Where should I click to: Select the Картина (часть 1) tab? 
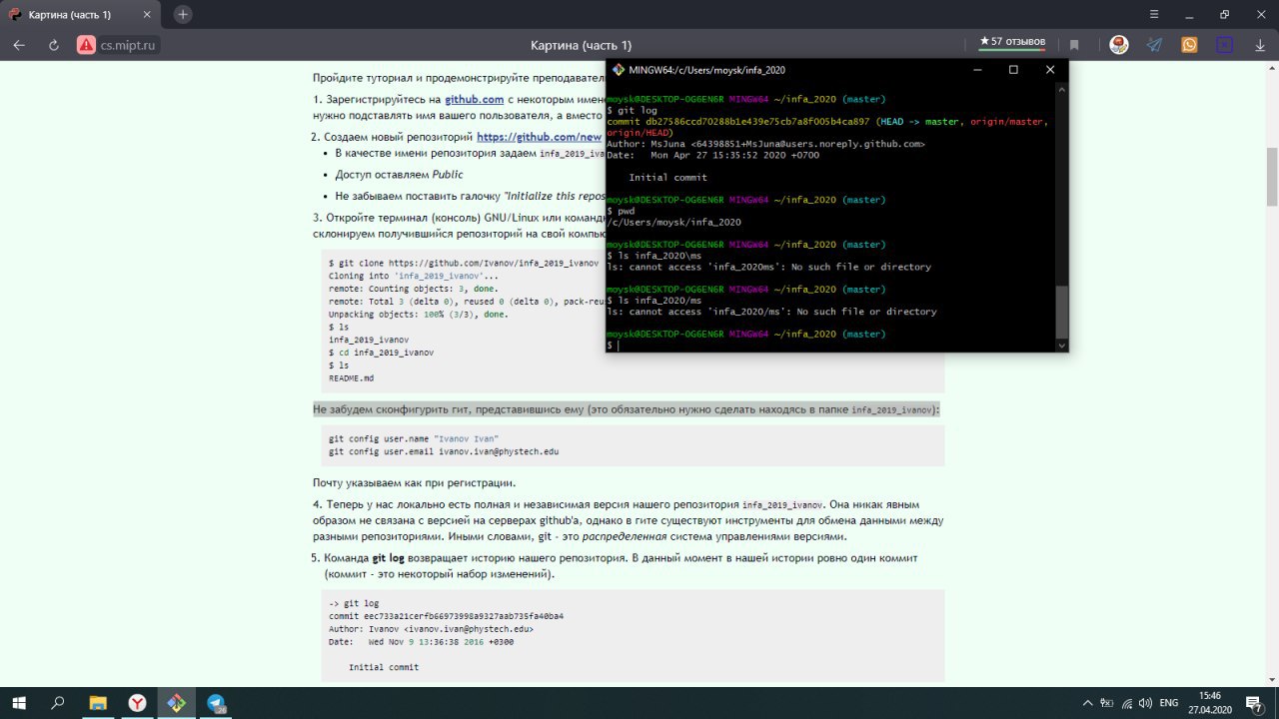pos(82,15)
